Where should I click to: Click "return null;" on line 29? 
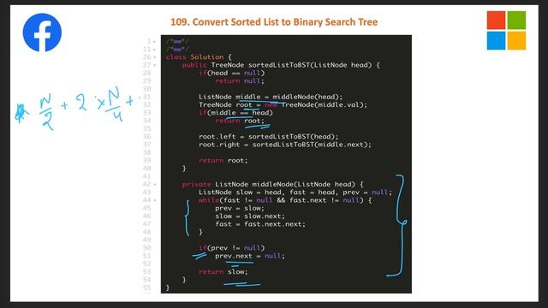point(240,81)
